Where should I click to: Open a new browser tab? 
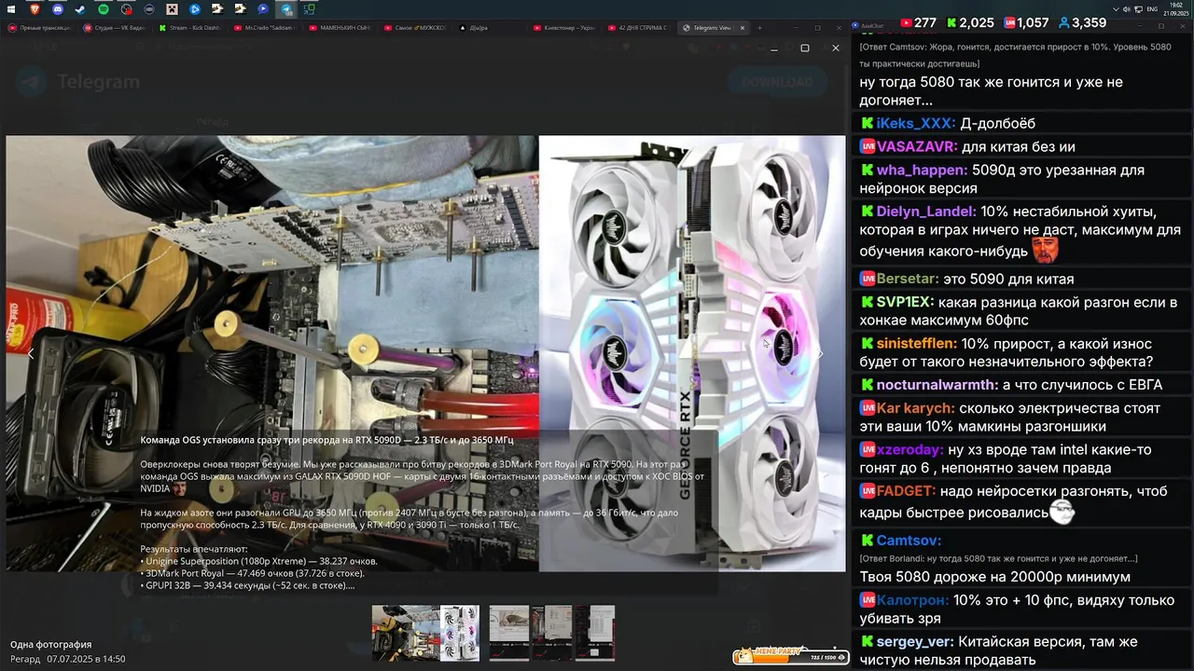(x=759, y=28)
